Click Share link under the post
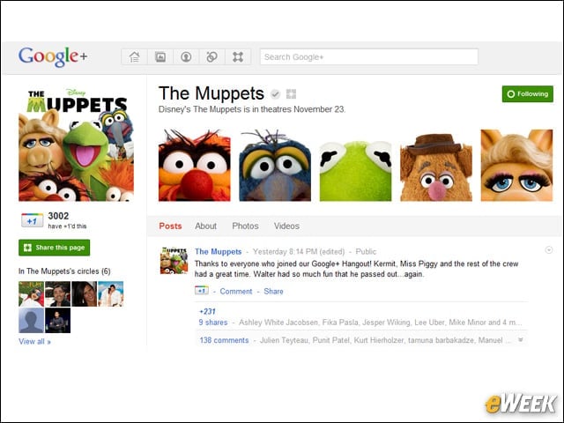Screen dimensions: 564x423 [273, 292]
